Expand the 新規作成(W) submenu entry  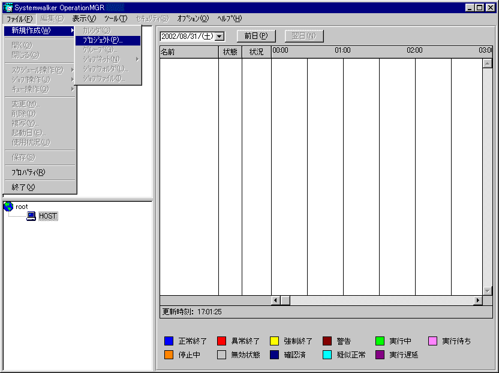click(x=40, y=31)
